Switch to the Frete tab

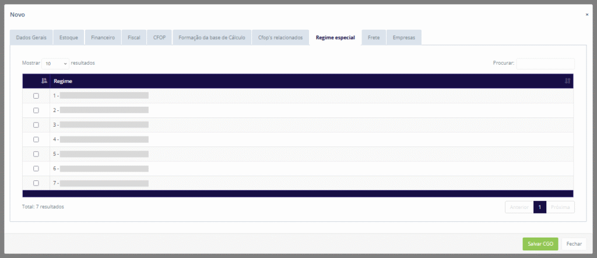[x=373, y=37]
